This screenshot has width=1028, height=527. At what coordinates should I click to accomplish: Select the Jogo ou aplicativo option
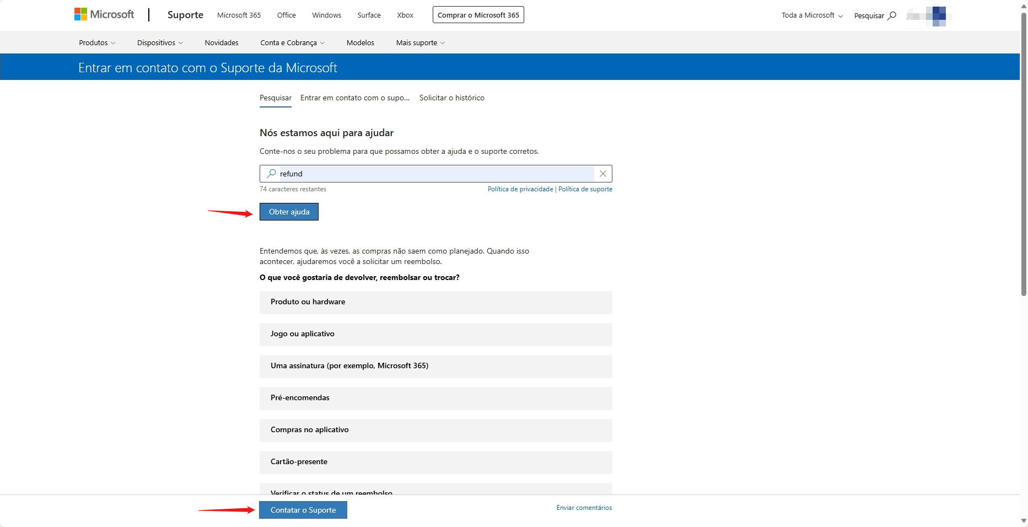click(435, 334)
